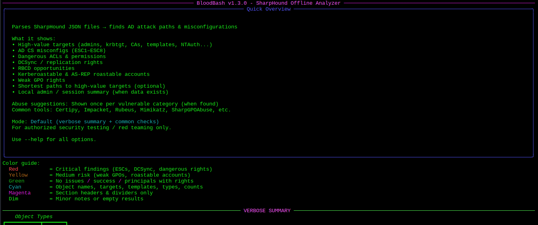Select the 'Yellow' color name

point(18,175)
